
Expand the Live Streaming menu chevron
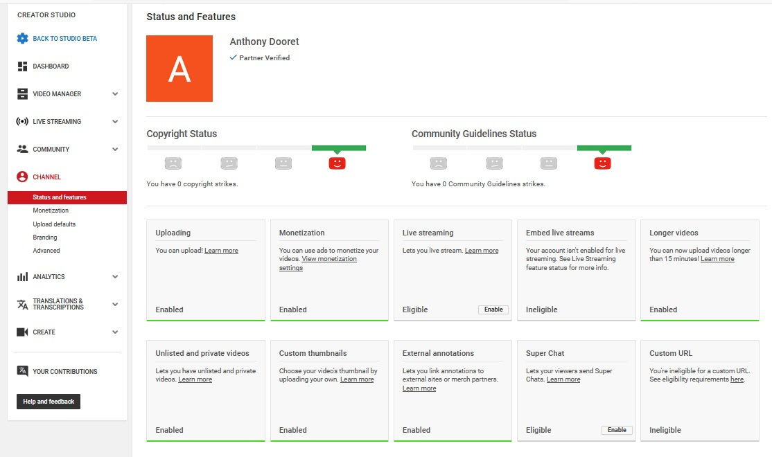(x=115, y=121)
